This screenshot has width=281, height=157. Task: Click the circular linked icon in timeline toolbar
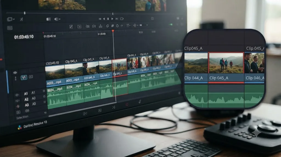(x=108, y=26)
